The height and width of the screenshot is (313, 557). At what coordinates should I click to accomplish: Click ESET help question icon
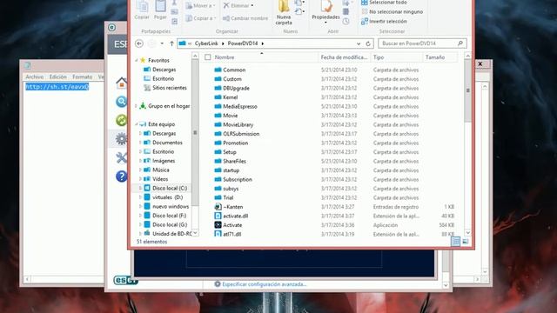tap(121, 176)
